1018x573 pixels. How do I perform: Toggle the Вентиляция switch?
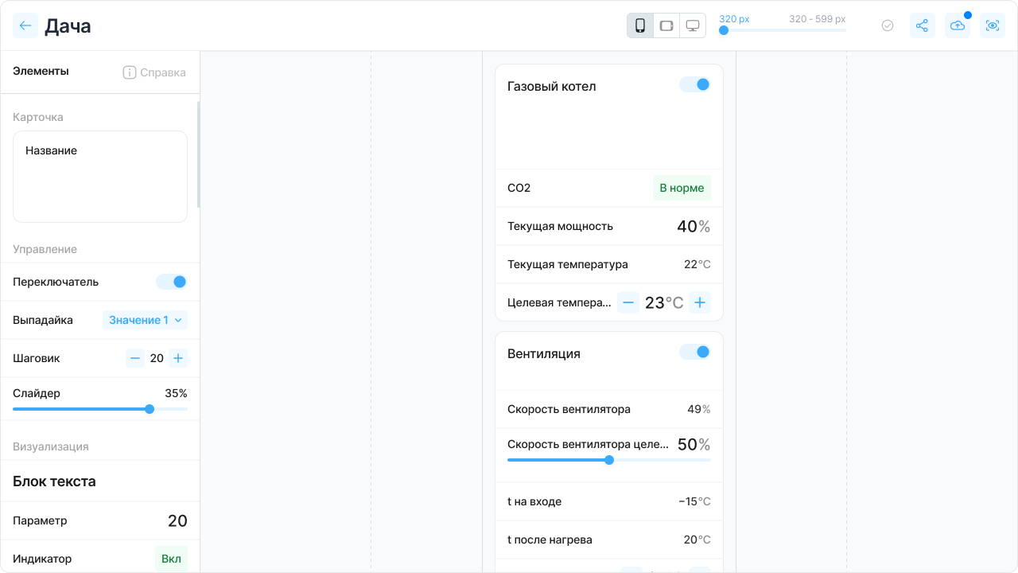pos(695,352)
